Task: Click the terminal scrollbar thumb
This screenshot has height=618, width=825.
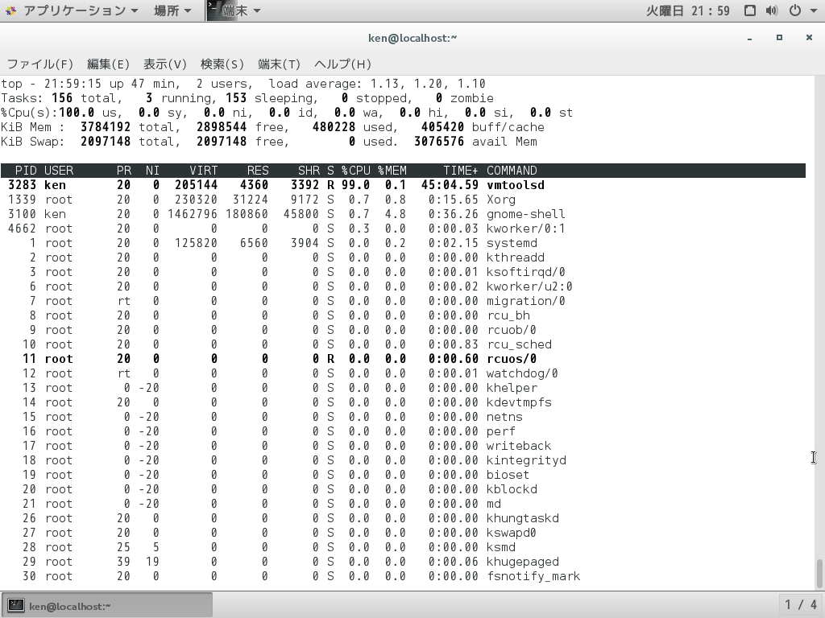Action: pyautogui.click(x=819, y=574)
